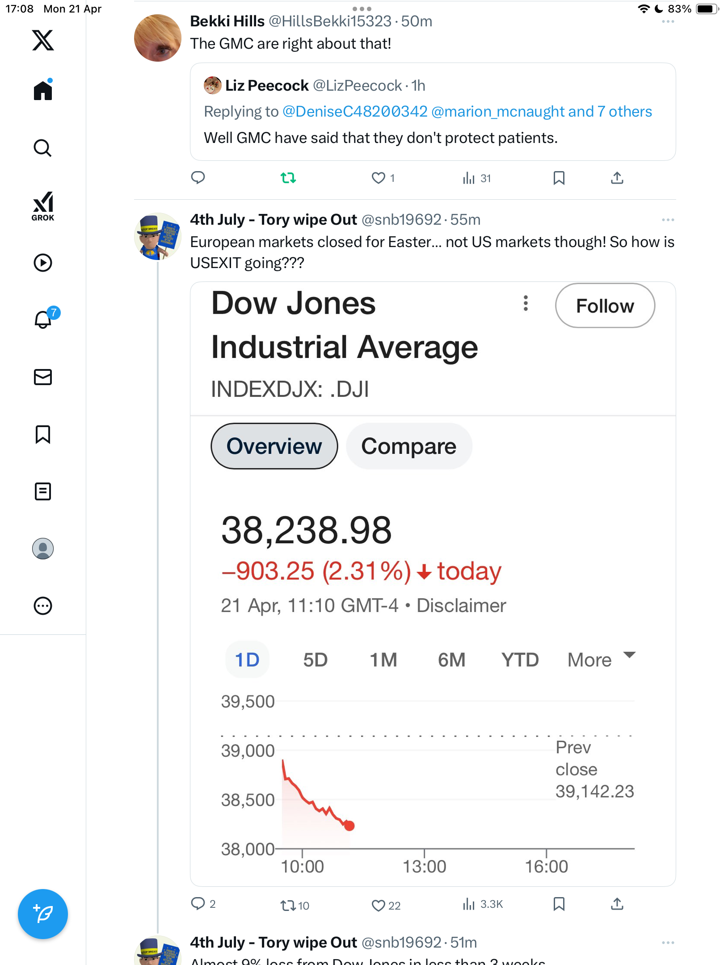
Task: Open the profile avatar in sidebar
Action: click(43, 549)
